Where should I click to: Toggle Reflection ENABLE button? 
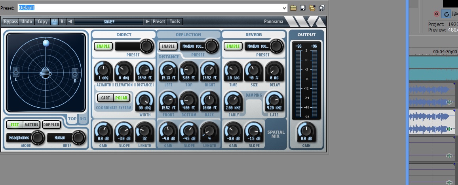click(168, 46)
